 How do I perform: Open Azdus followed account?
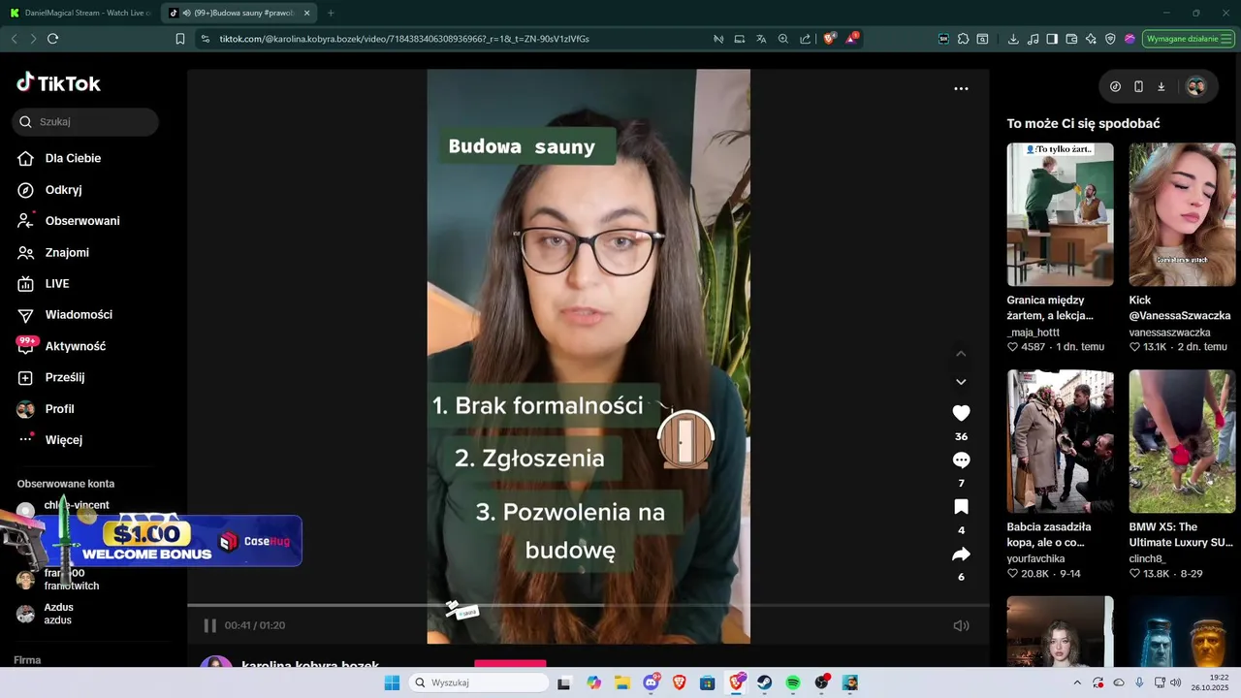[x=58, y=614]
